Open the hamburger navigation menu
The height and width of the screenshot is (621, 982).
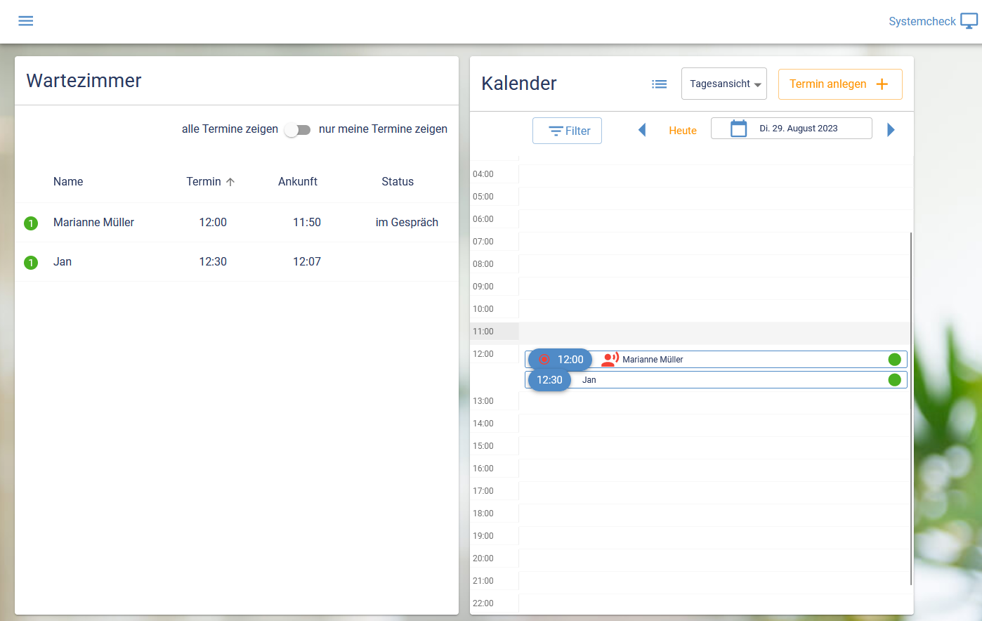pyautogui.click(x=26, y=21)
